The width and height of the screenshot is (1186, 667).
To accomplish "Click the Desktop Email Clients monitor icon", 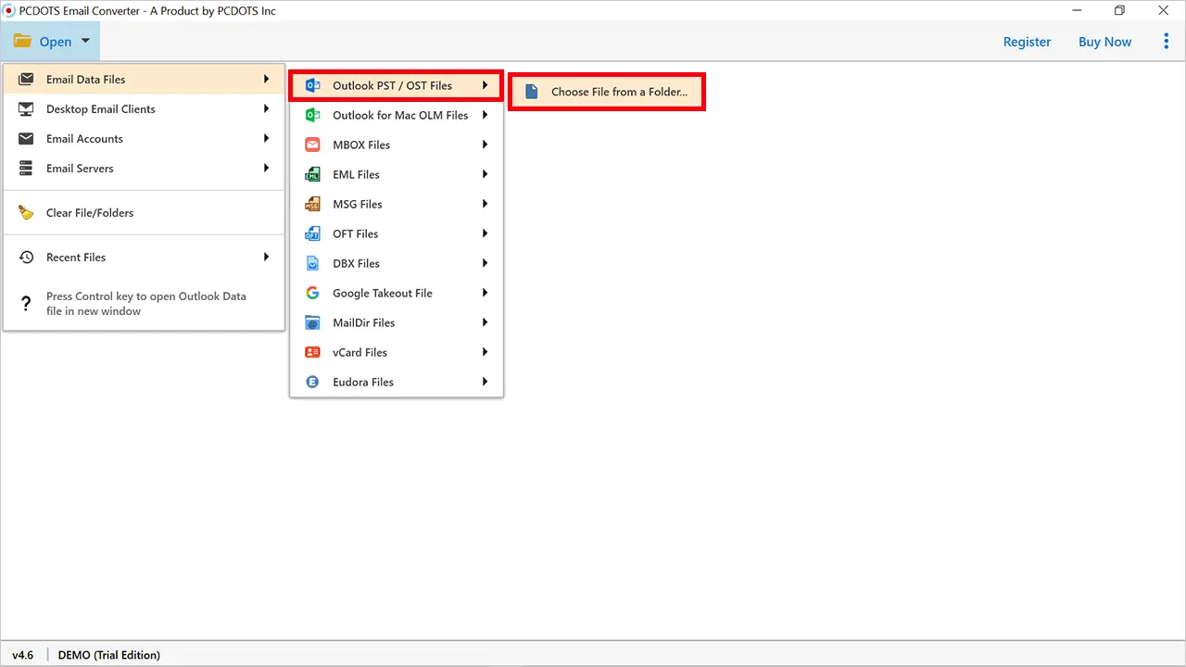I will tap(27, 109).
